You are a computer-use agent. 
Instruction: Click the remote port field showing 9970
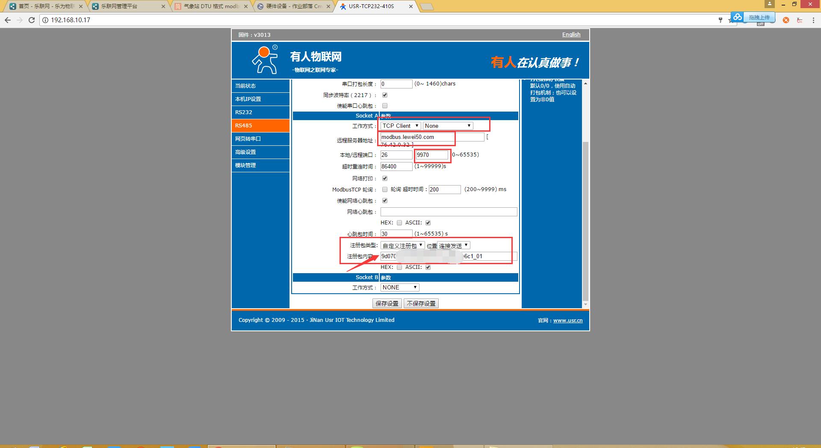point(432,155)
